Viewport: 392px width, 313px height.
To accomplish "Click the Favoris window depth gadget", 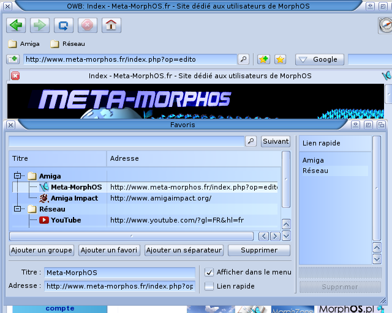I will click(x=381, y=125).
